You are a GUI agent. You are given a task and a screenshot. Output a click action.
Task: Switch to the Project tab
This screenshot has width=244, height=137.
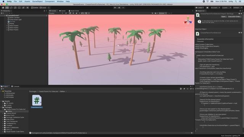point(5,86)
